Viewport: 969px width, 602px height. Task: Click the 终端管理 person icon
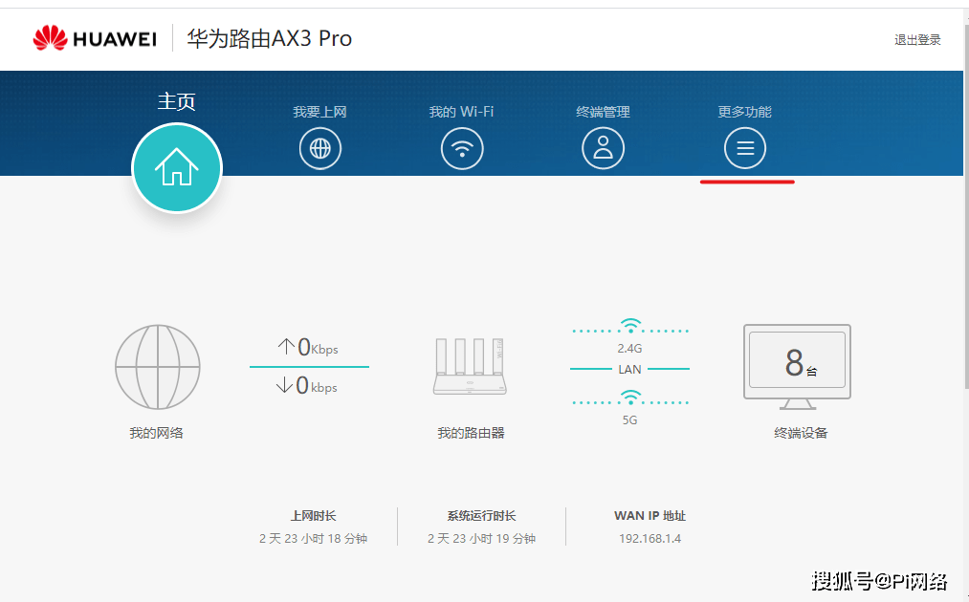click(x=604, y=148)
